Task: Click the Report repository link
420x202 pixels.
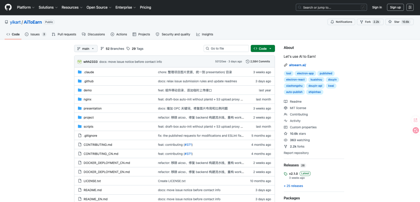Action: pyautogui.click(x=296, y=153)
